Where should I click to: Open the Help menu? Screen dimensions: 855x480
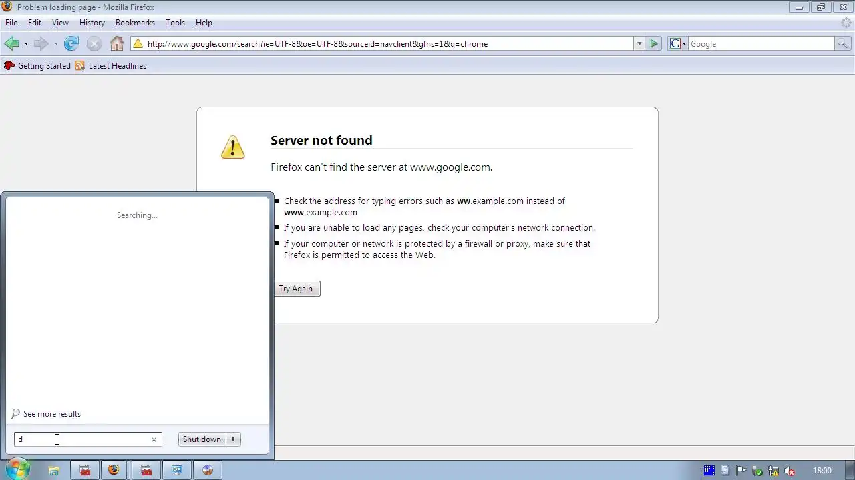(204, 23)
